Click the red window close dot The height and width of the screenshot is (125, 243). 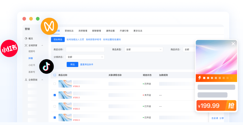24,19
